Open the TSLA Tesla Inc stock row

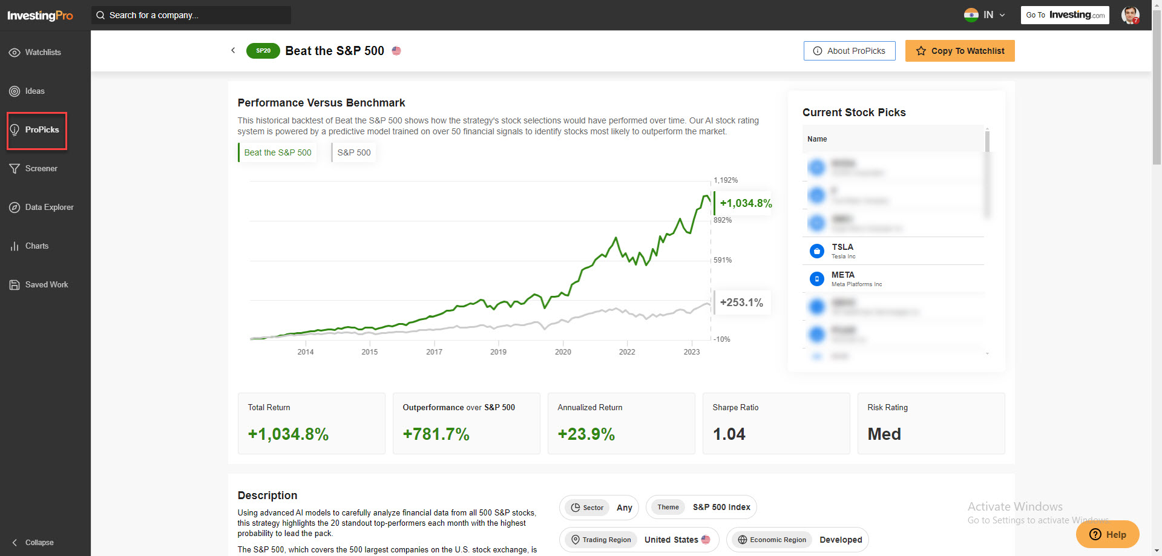[893, 250]
